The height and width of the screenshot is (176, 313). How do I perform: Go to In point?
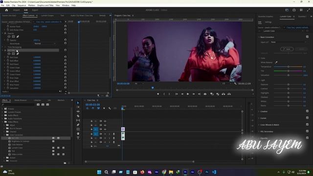coord(177,94)
